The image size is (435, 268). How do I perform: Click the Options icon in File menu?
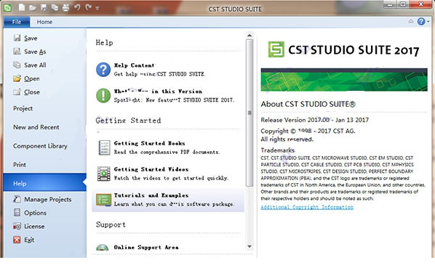(x=17, y=212)
